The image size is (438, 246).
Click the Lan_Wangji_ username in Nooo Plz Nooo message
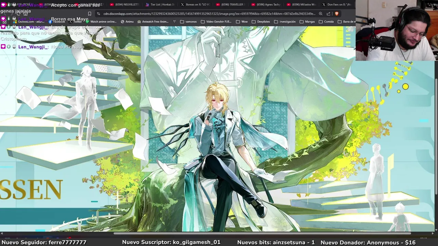[33, 47]
